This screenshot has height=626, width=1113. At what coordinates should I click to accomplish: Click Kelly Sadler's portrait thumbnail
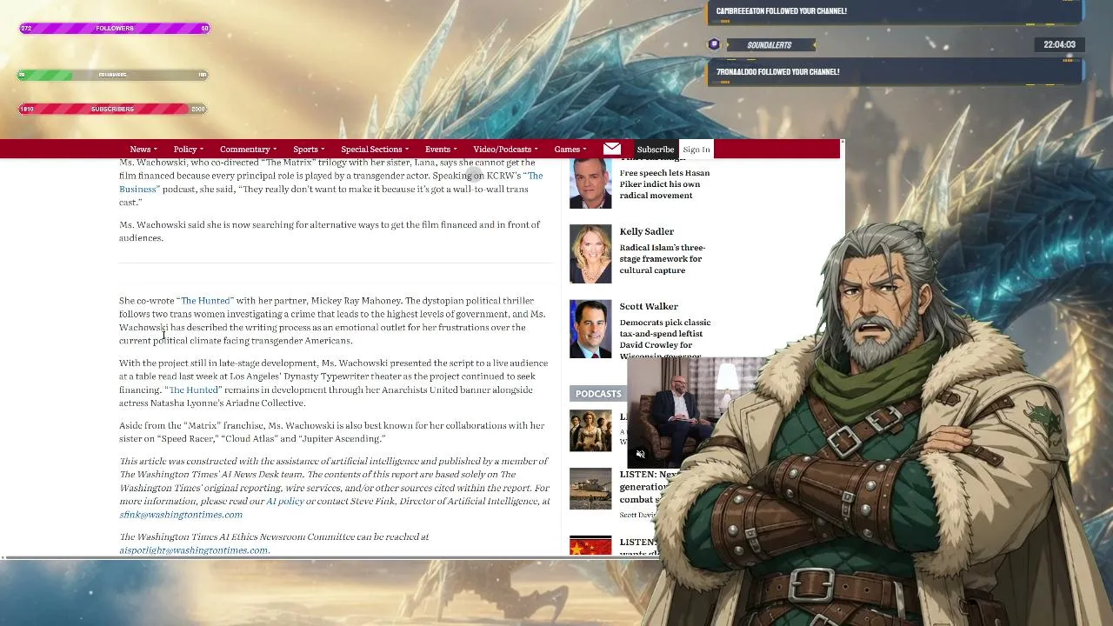tap(590, 254)
